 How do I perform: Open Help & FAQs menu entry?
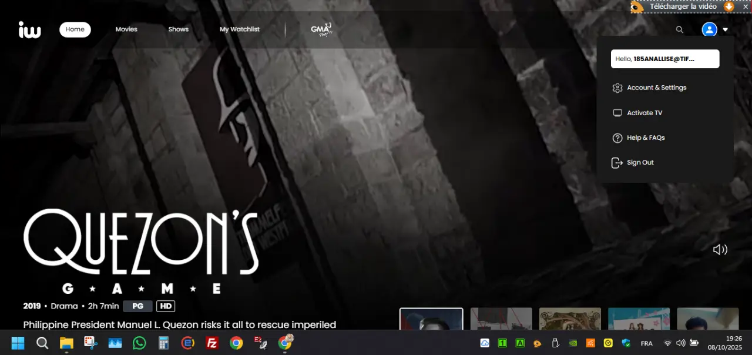639,138
